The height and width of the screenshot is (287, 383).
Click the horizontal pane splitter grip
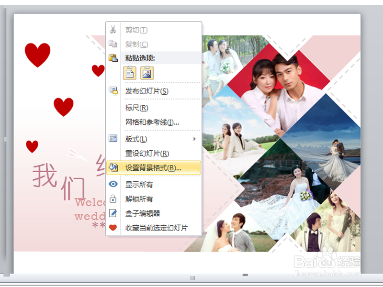(192, 278)
